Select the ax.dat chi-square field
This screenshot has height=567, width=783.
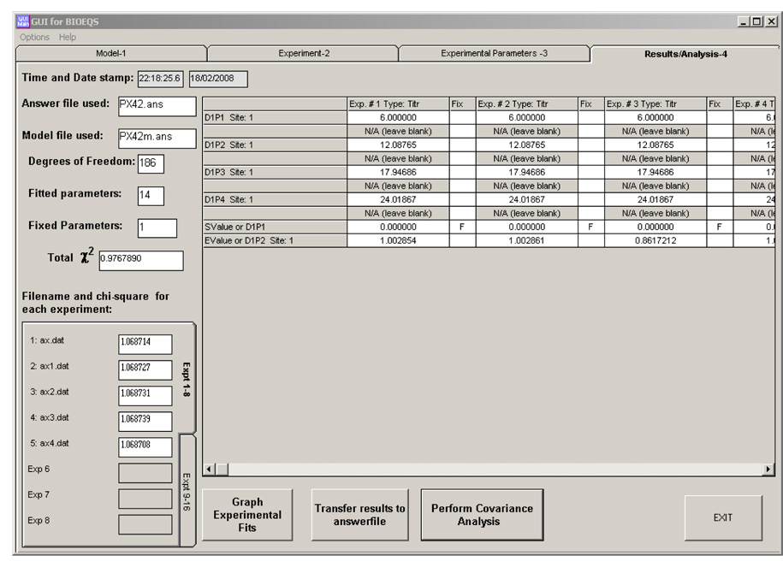click(x=145, y=344)
